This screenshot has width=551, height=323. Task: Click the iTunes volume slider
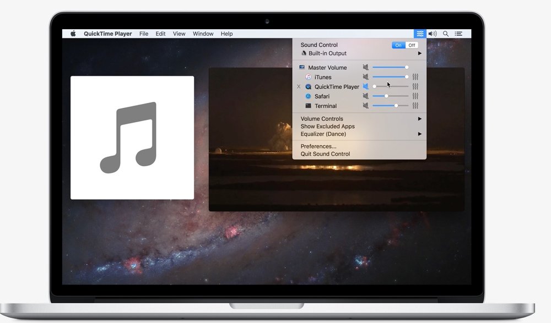[390, 76]
